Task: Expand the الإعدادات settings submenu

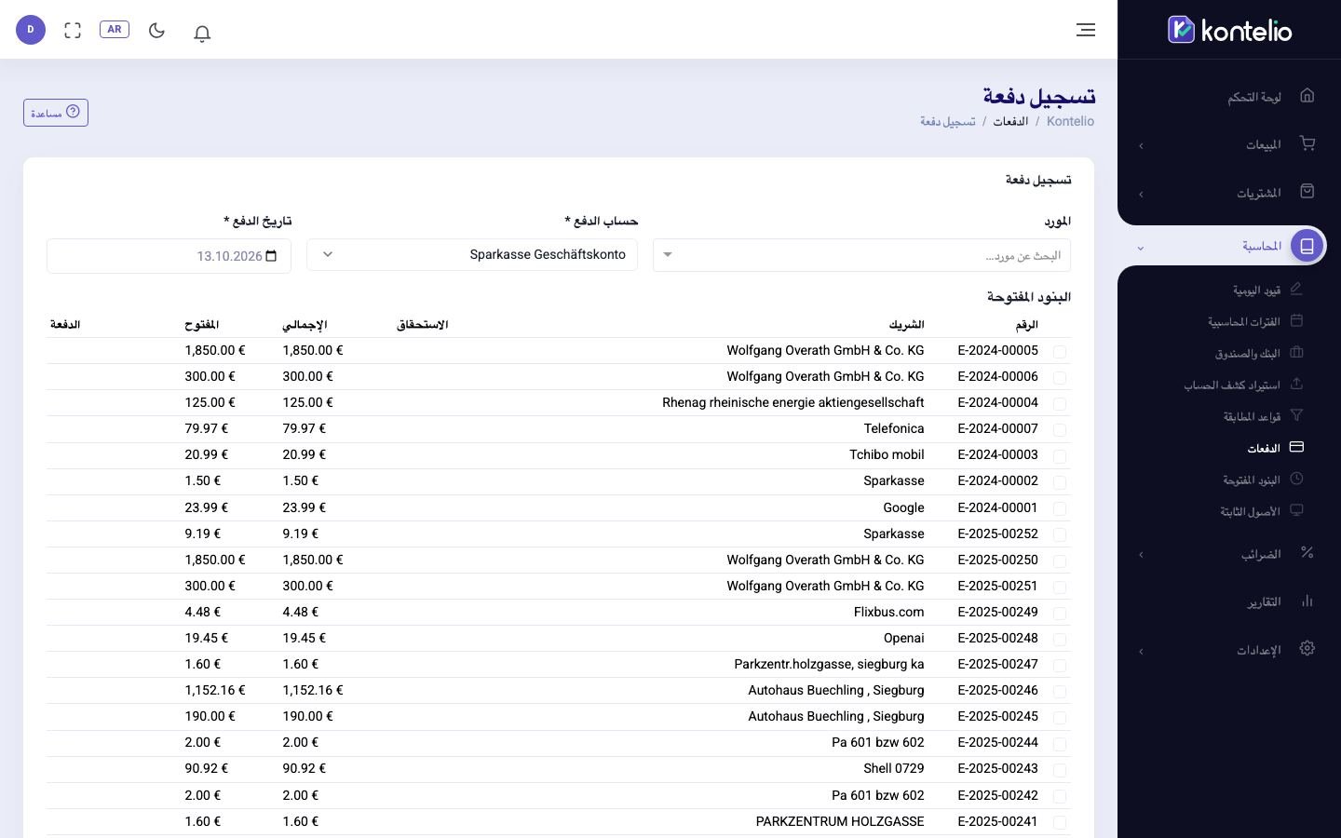Action: click(x=1141, y=651)
